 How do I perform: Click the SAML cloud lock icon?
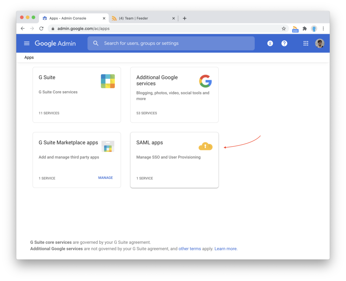205,146
